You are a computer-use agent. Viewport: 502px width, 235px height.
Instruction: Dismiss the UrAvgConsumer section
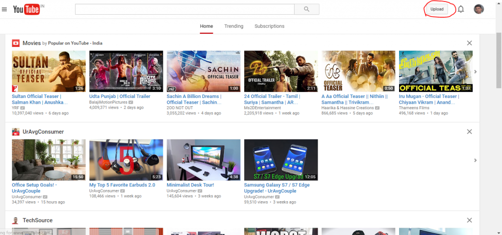click(x=469, y=132)
